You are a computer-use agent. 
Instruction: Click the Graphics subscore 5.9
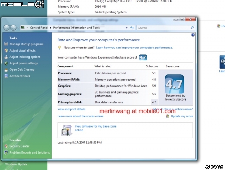pos(154,86)
